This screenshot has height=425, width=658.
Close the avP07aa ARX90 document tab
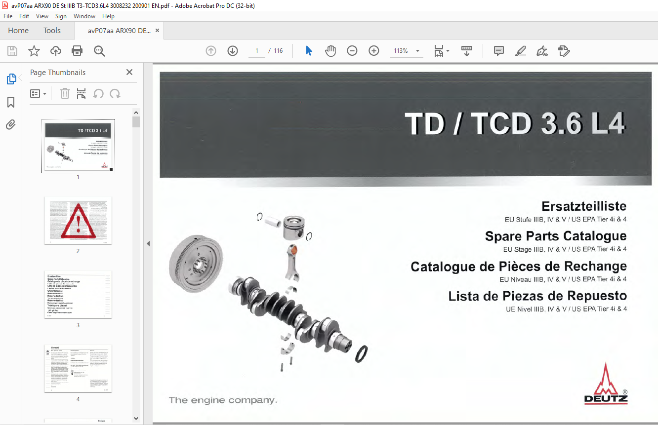pyautogui.click(x=157, y=31)
